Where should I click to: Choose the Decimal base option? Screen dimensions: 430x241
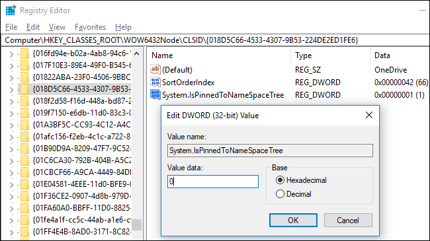[280, 194]
